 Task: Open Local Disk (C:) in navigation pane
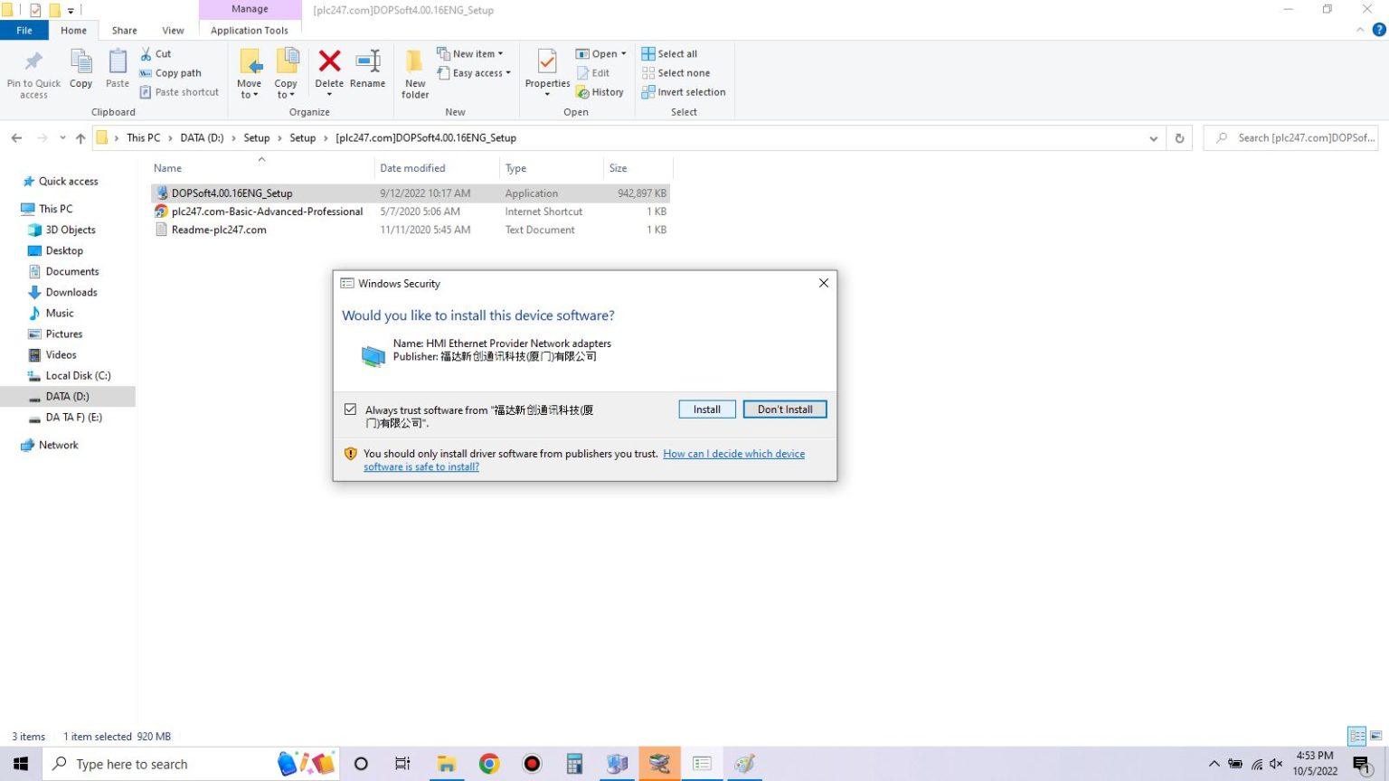point(78,375)
